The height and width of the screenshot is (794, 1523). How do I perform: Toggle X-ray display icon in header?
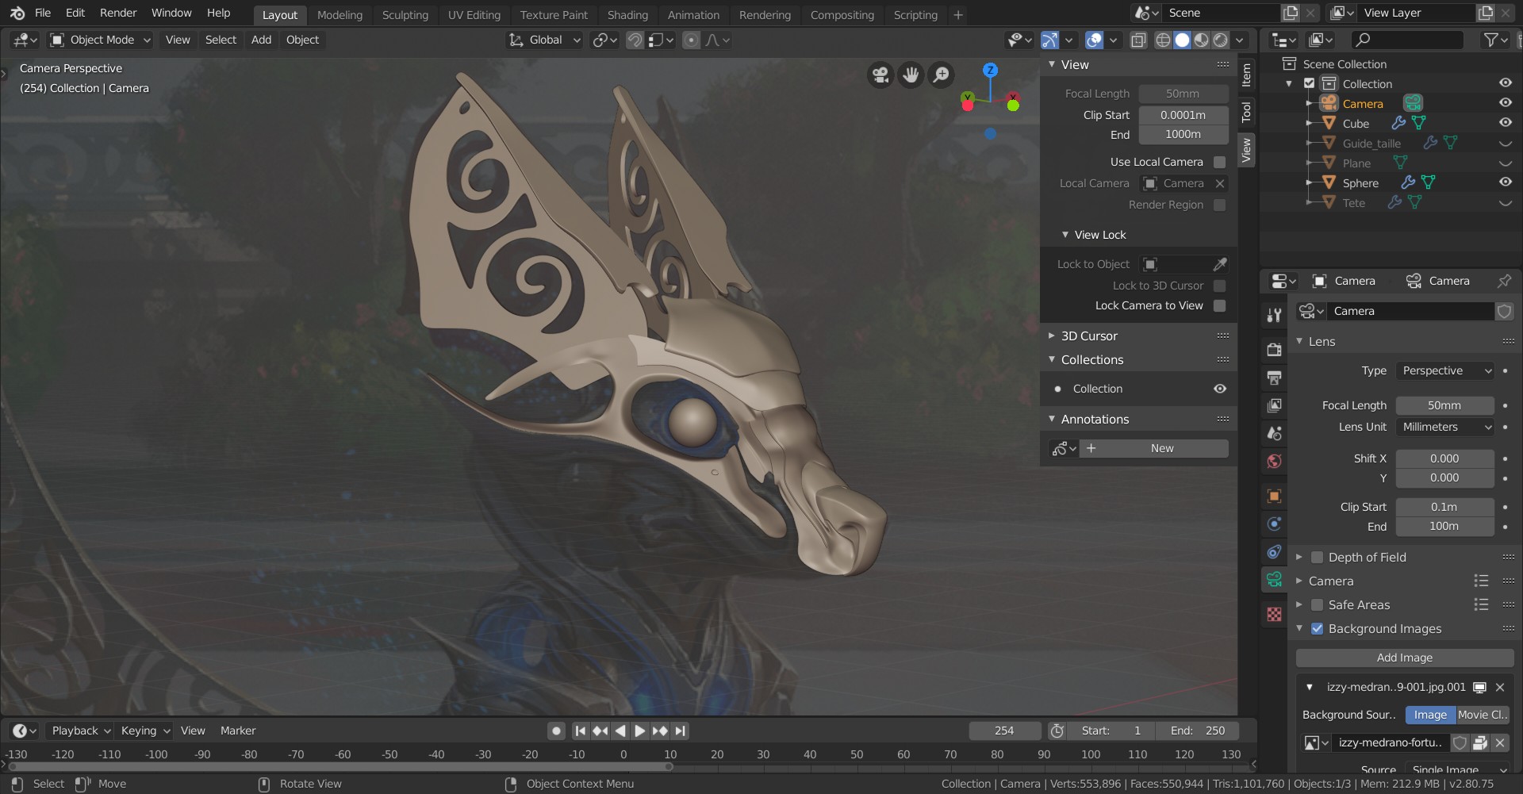(x=1138, y=40)
